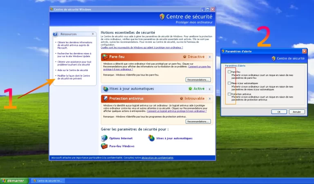Minimize the Centre de sécurité Windows window

(203, 9)
